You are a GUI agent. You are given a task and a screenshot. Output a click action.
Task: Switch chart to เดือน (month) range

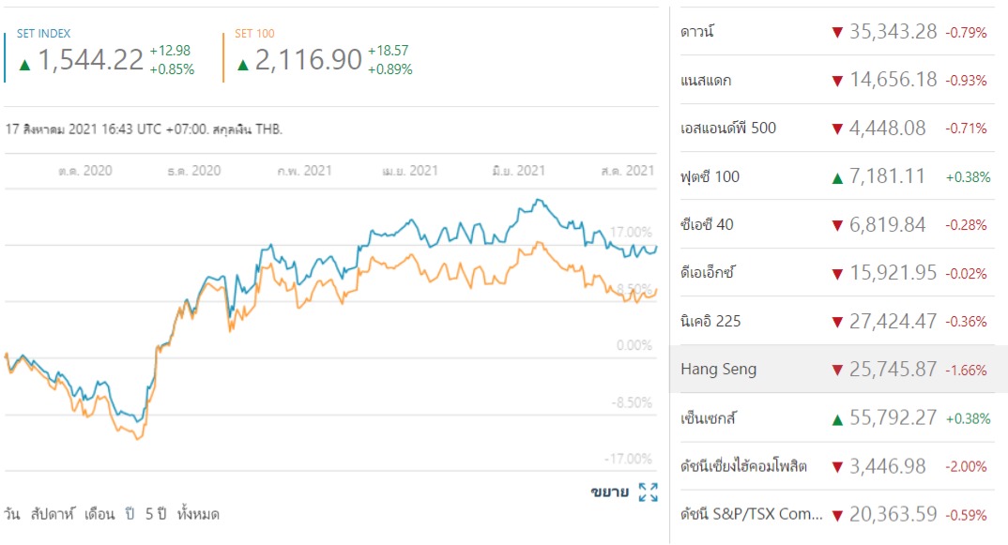click(99, 514)
